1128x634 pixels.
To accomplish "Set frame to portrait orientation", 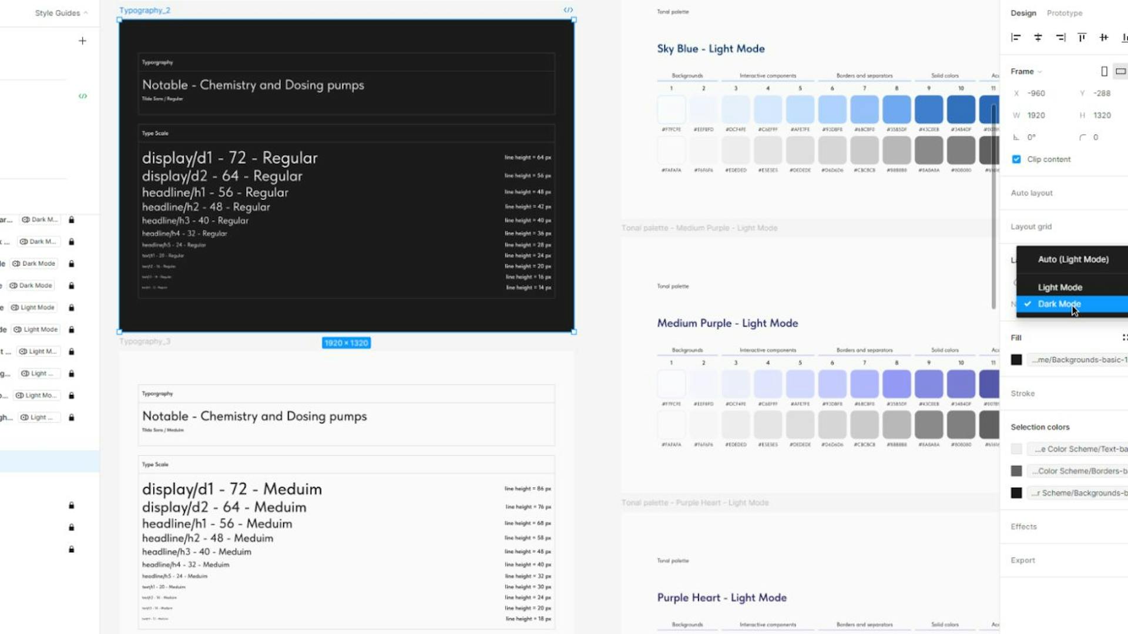I will [1104, 71].
